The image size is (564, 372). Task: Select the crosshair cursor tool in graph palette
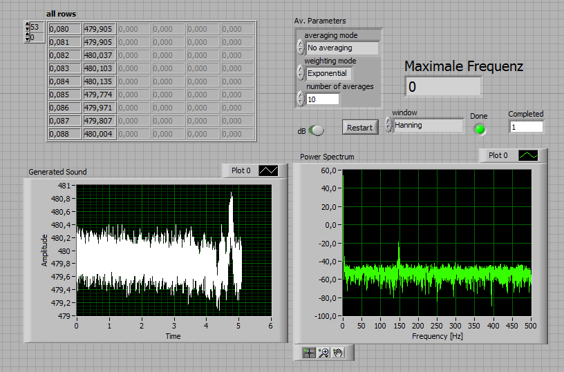309,353
